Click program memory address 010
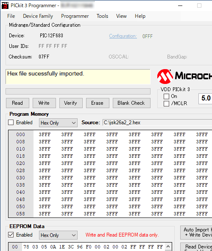The height and width of the screenshot is (251, 212). (x=21, y=149)
